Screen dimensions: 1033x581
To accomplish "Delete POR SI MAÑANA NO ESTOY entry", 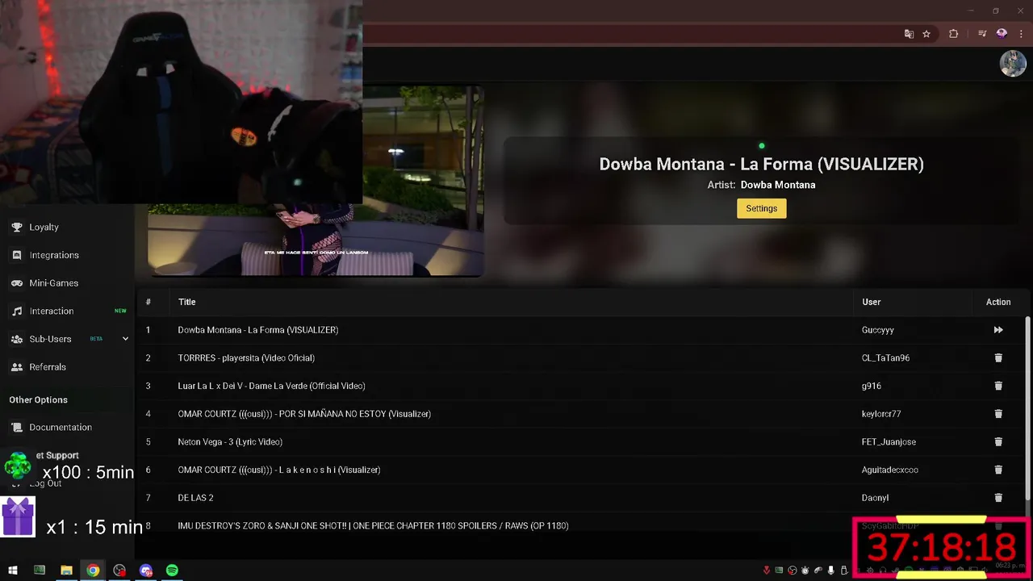I will point(998,414).
